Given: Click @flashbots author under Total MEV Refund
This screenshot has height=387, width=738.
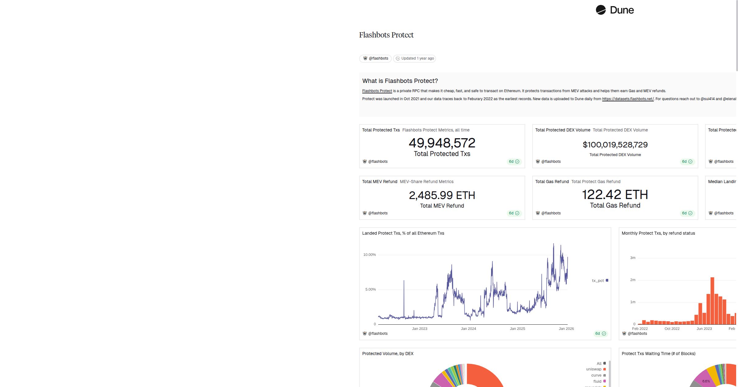Looking at the screenshot, I should (x=378, y=213).
